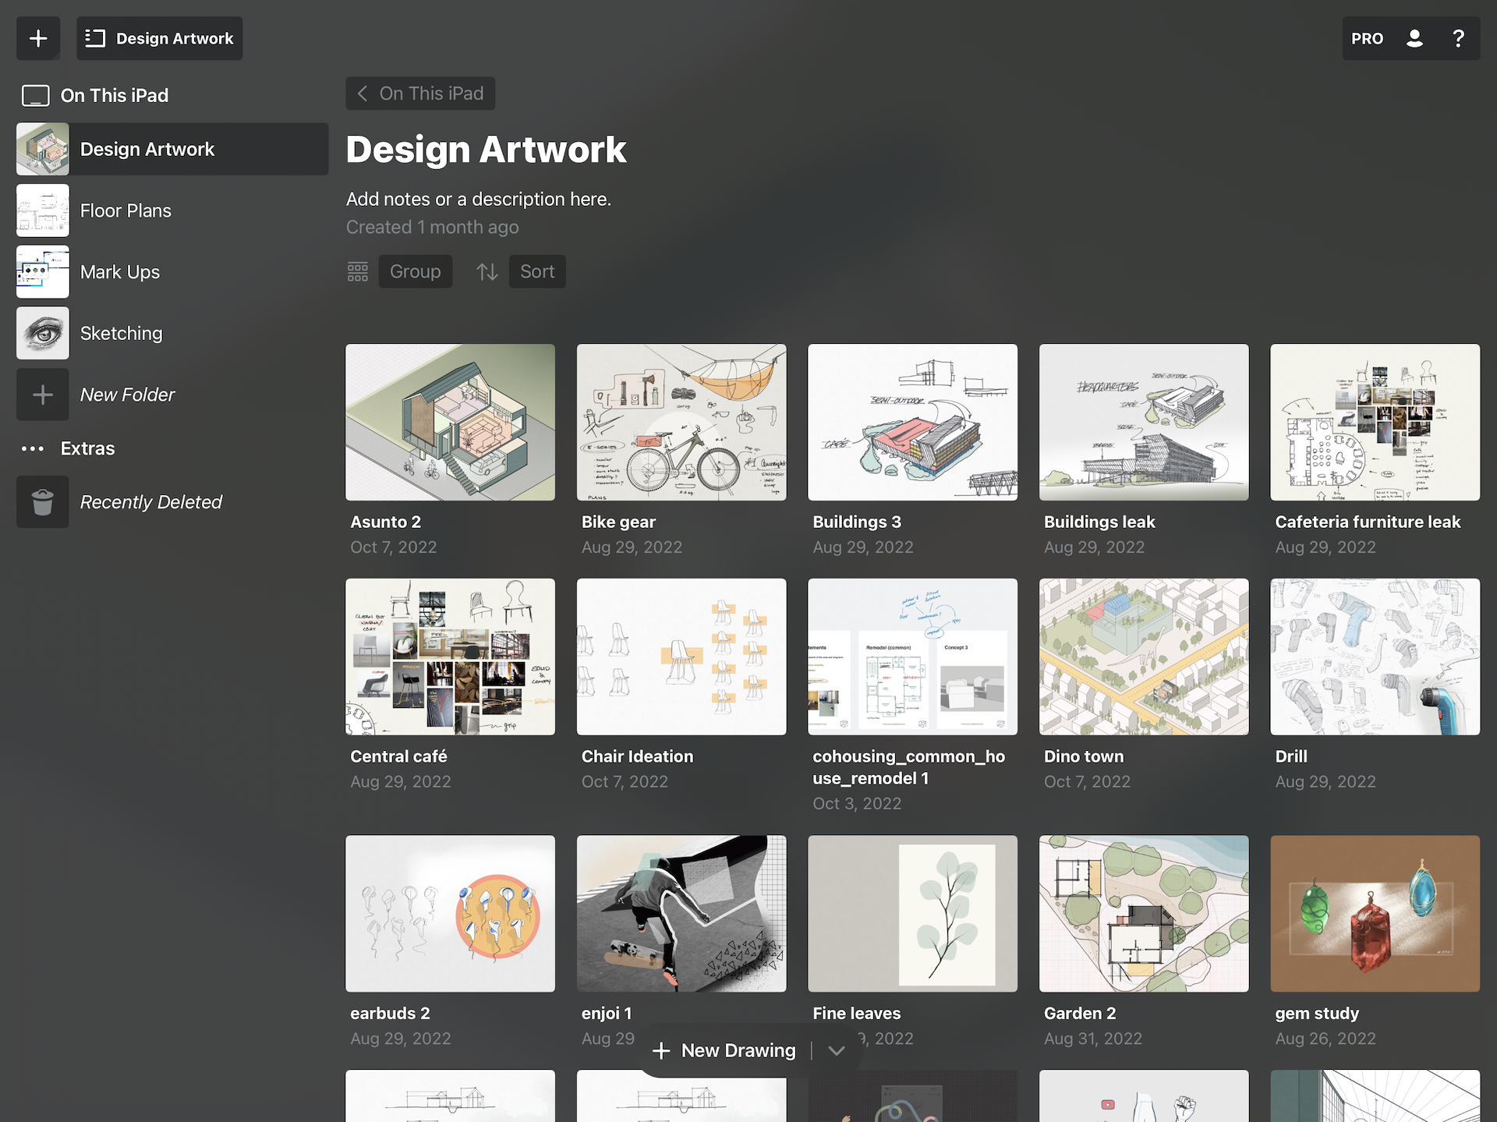Open the help question mark icon
1497x1122 pixels.
(1458, 38)
